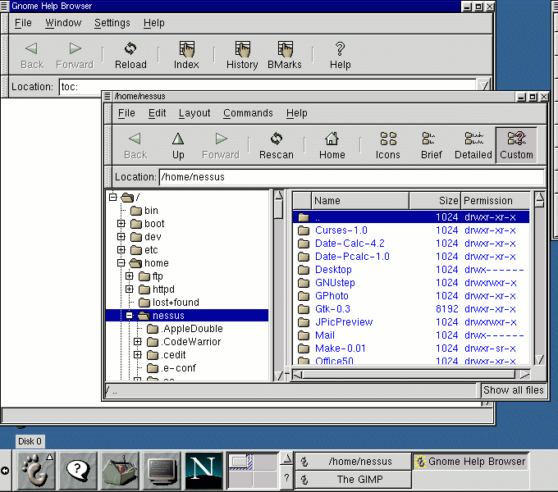Screen dimensions: 558x492
Task: Open Location dropdown arrow in Help Browser
Action: pyautogui.click(x=483, y=85)
